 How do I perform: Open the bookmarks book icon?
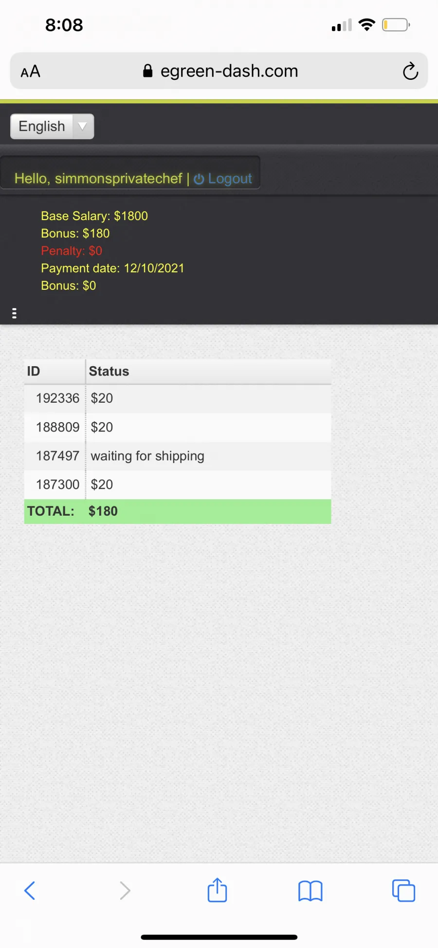(310, 891)
